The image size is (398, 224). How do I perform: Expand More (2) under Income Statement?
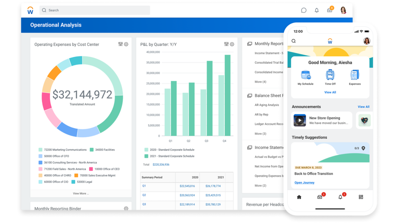260,185
